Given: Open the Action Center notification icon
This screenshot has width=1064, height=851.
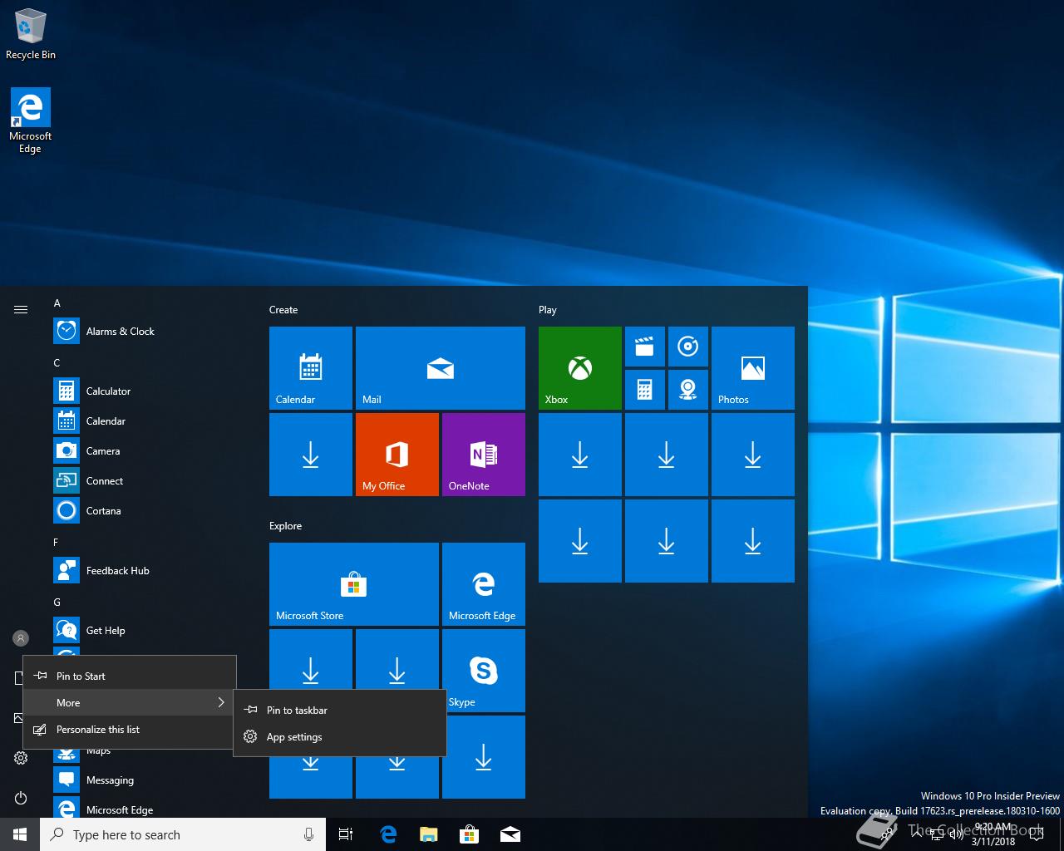Looking at the screenshot, I should [x=1037, y=834].
